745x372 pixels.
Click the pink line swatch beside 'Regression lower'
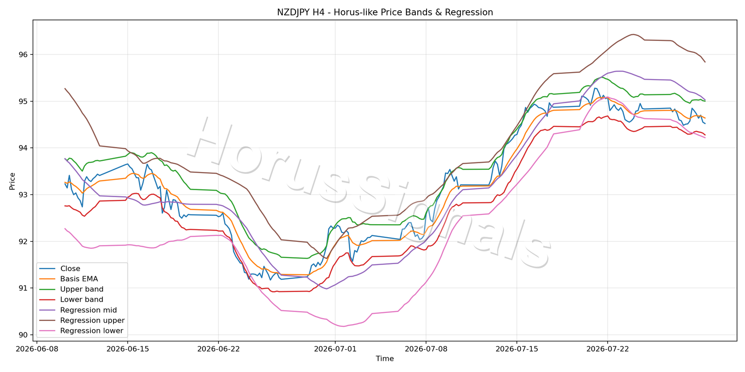47,331
